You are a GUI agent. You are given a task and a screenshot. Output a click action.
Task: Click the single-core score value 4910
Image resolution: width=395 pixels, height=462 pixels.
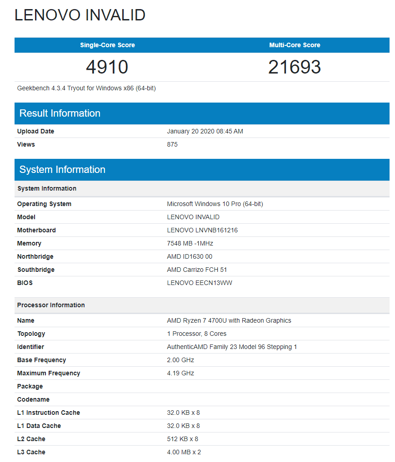(107, 67)
